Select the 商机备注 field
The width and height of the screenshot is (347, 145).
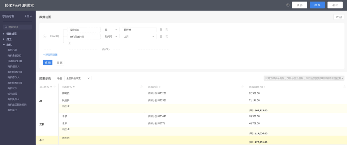[x=12, y=110]
